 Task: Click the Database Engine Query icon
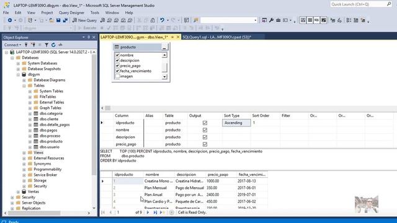[102, 20]
